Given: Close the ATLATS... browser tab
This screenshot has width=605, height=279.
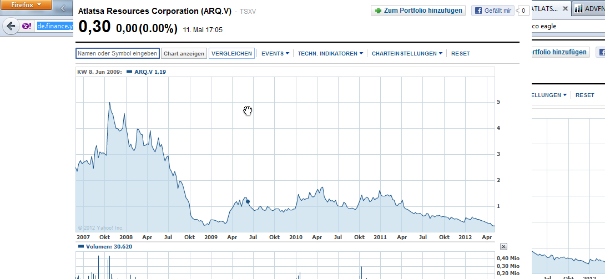Looking at the screenshot, I should pos(565,8).
